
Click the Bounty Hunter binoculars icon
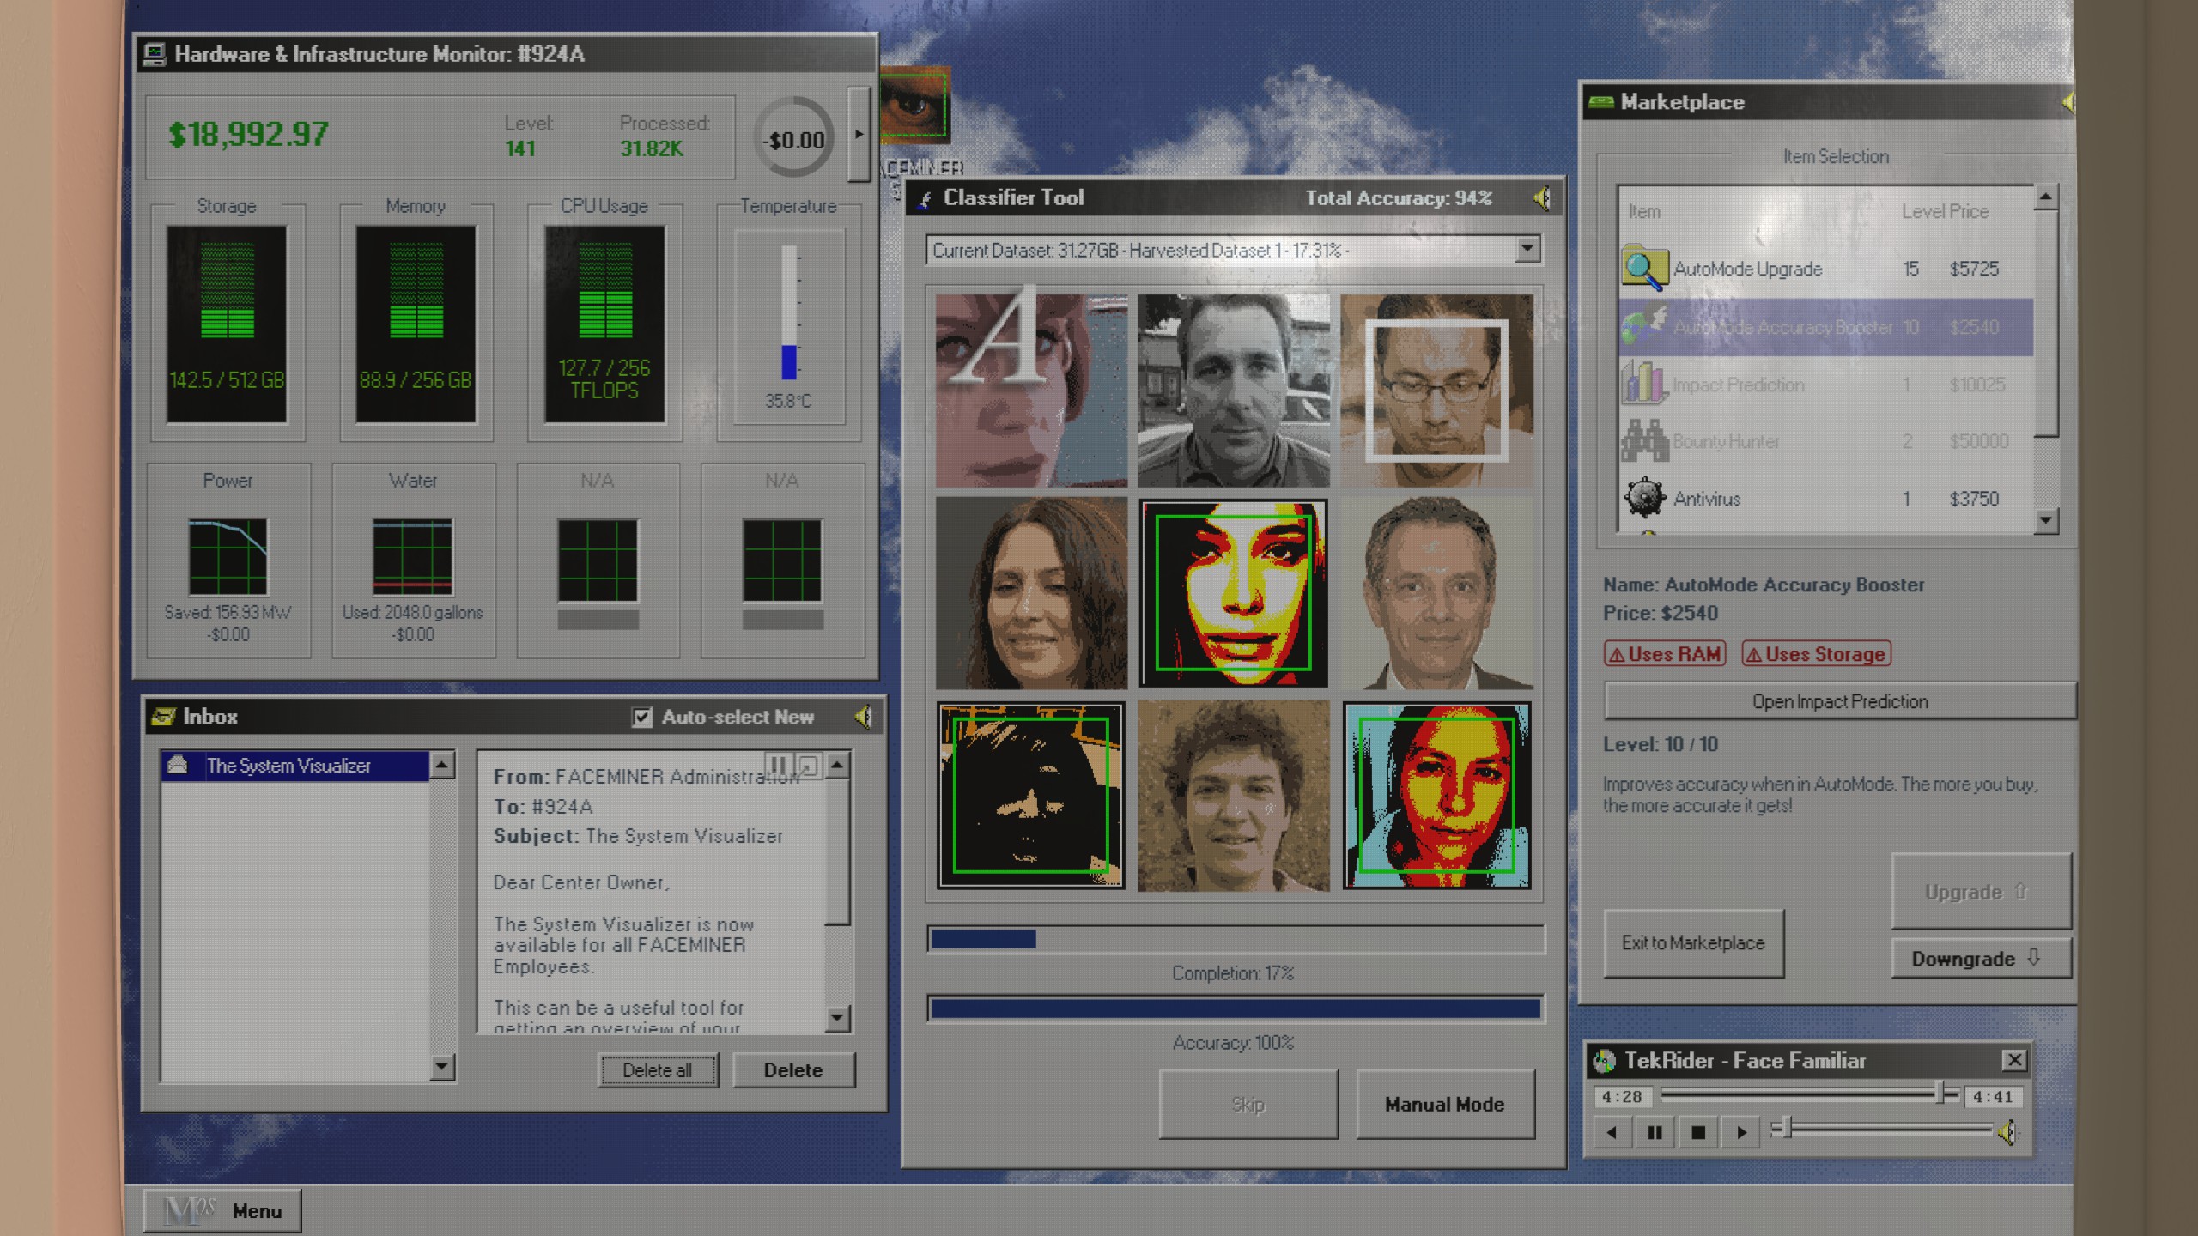click(1644, 441)
